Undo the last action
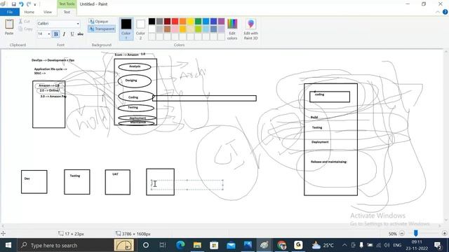 (x=21, y=4)
